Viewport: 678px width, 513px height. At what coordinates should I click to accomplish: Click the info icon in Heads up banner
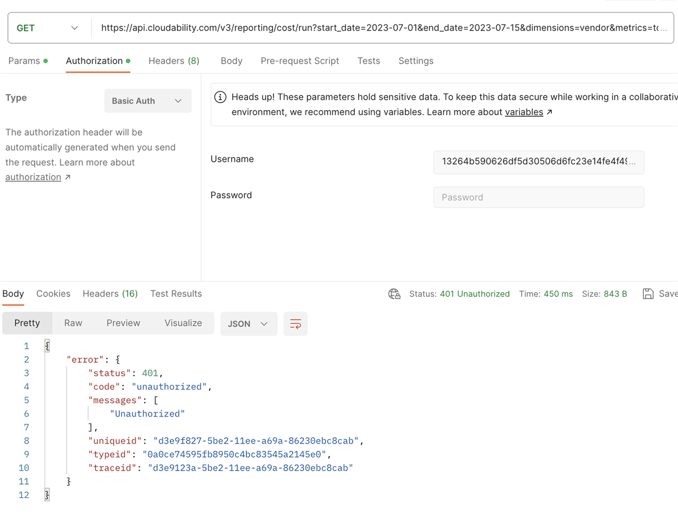(220, 97)
